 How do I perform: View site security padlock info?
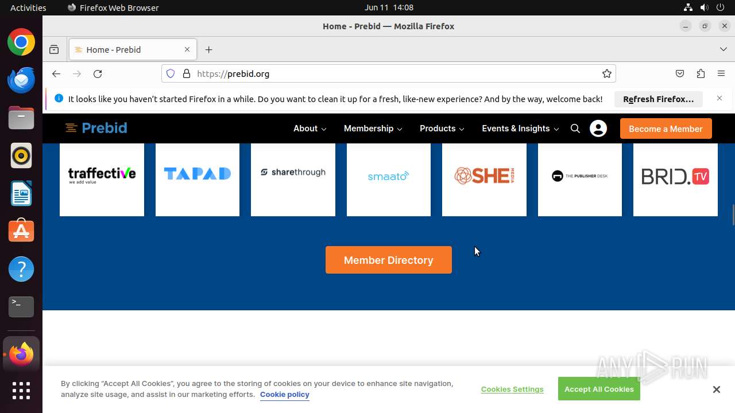pos(186,73)
